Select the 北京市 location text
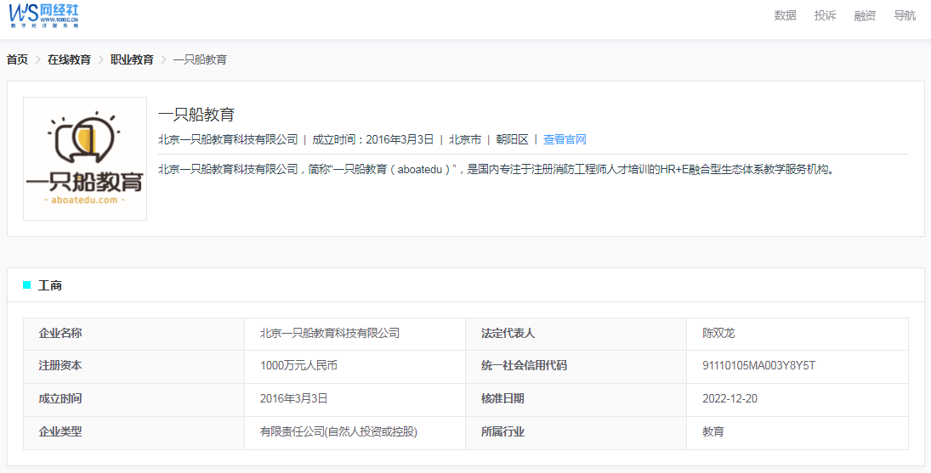The height and width of the screenshot is (473, 931). click(x=465, y=140)
